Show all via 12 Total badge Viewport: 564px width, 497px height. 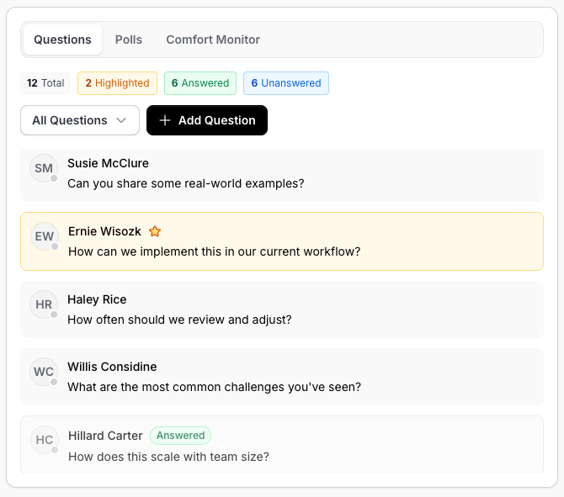pos(45,83)
